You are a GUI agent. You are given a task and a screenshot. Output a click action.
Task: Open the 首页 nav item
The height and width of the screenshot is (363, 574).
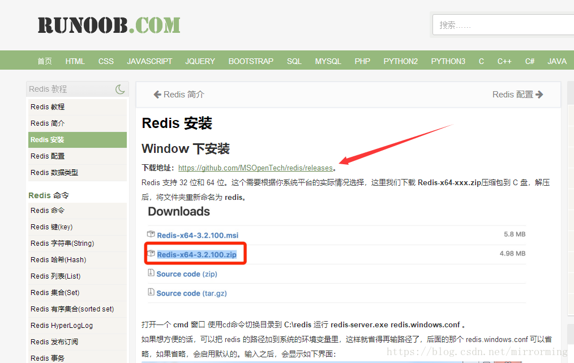pos(45,61)
